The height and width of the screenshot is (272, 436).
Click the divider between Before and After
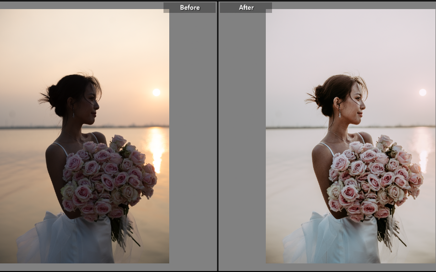[x=218, y=136]
